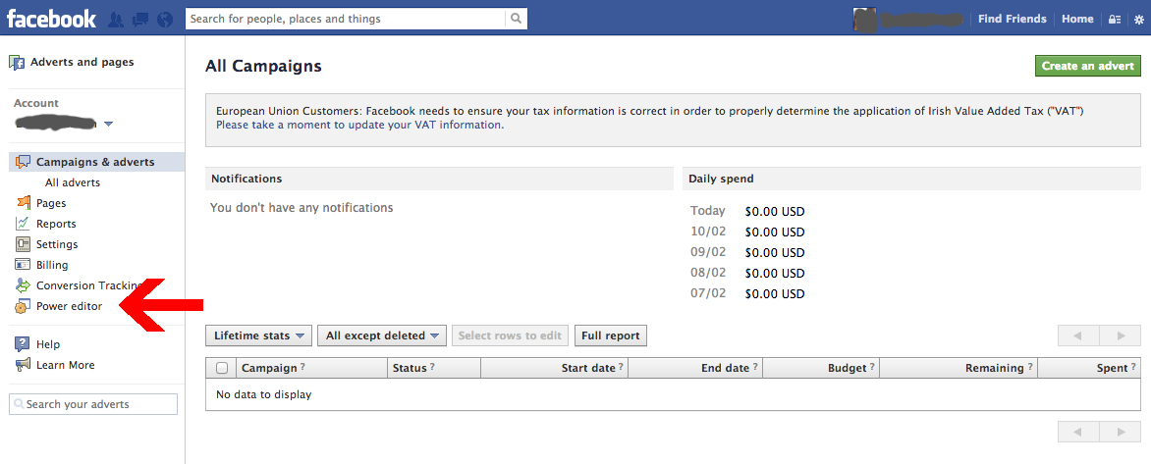Click the top previous page arrow

(1078, 335)
